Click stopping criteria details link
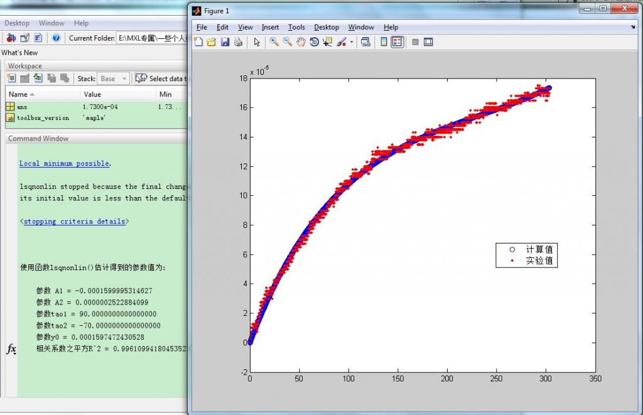Screen dimensions: 643x415 (x=74, y=221)
